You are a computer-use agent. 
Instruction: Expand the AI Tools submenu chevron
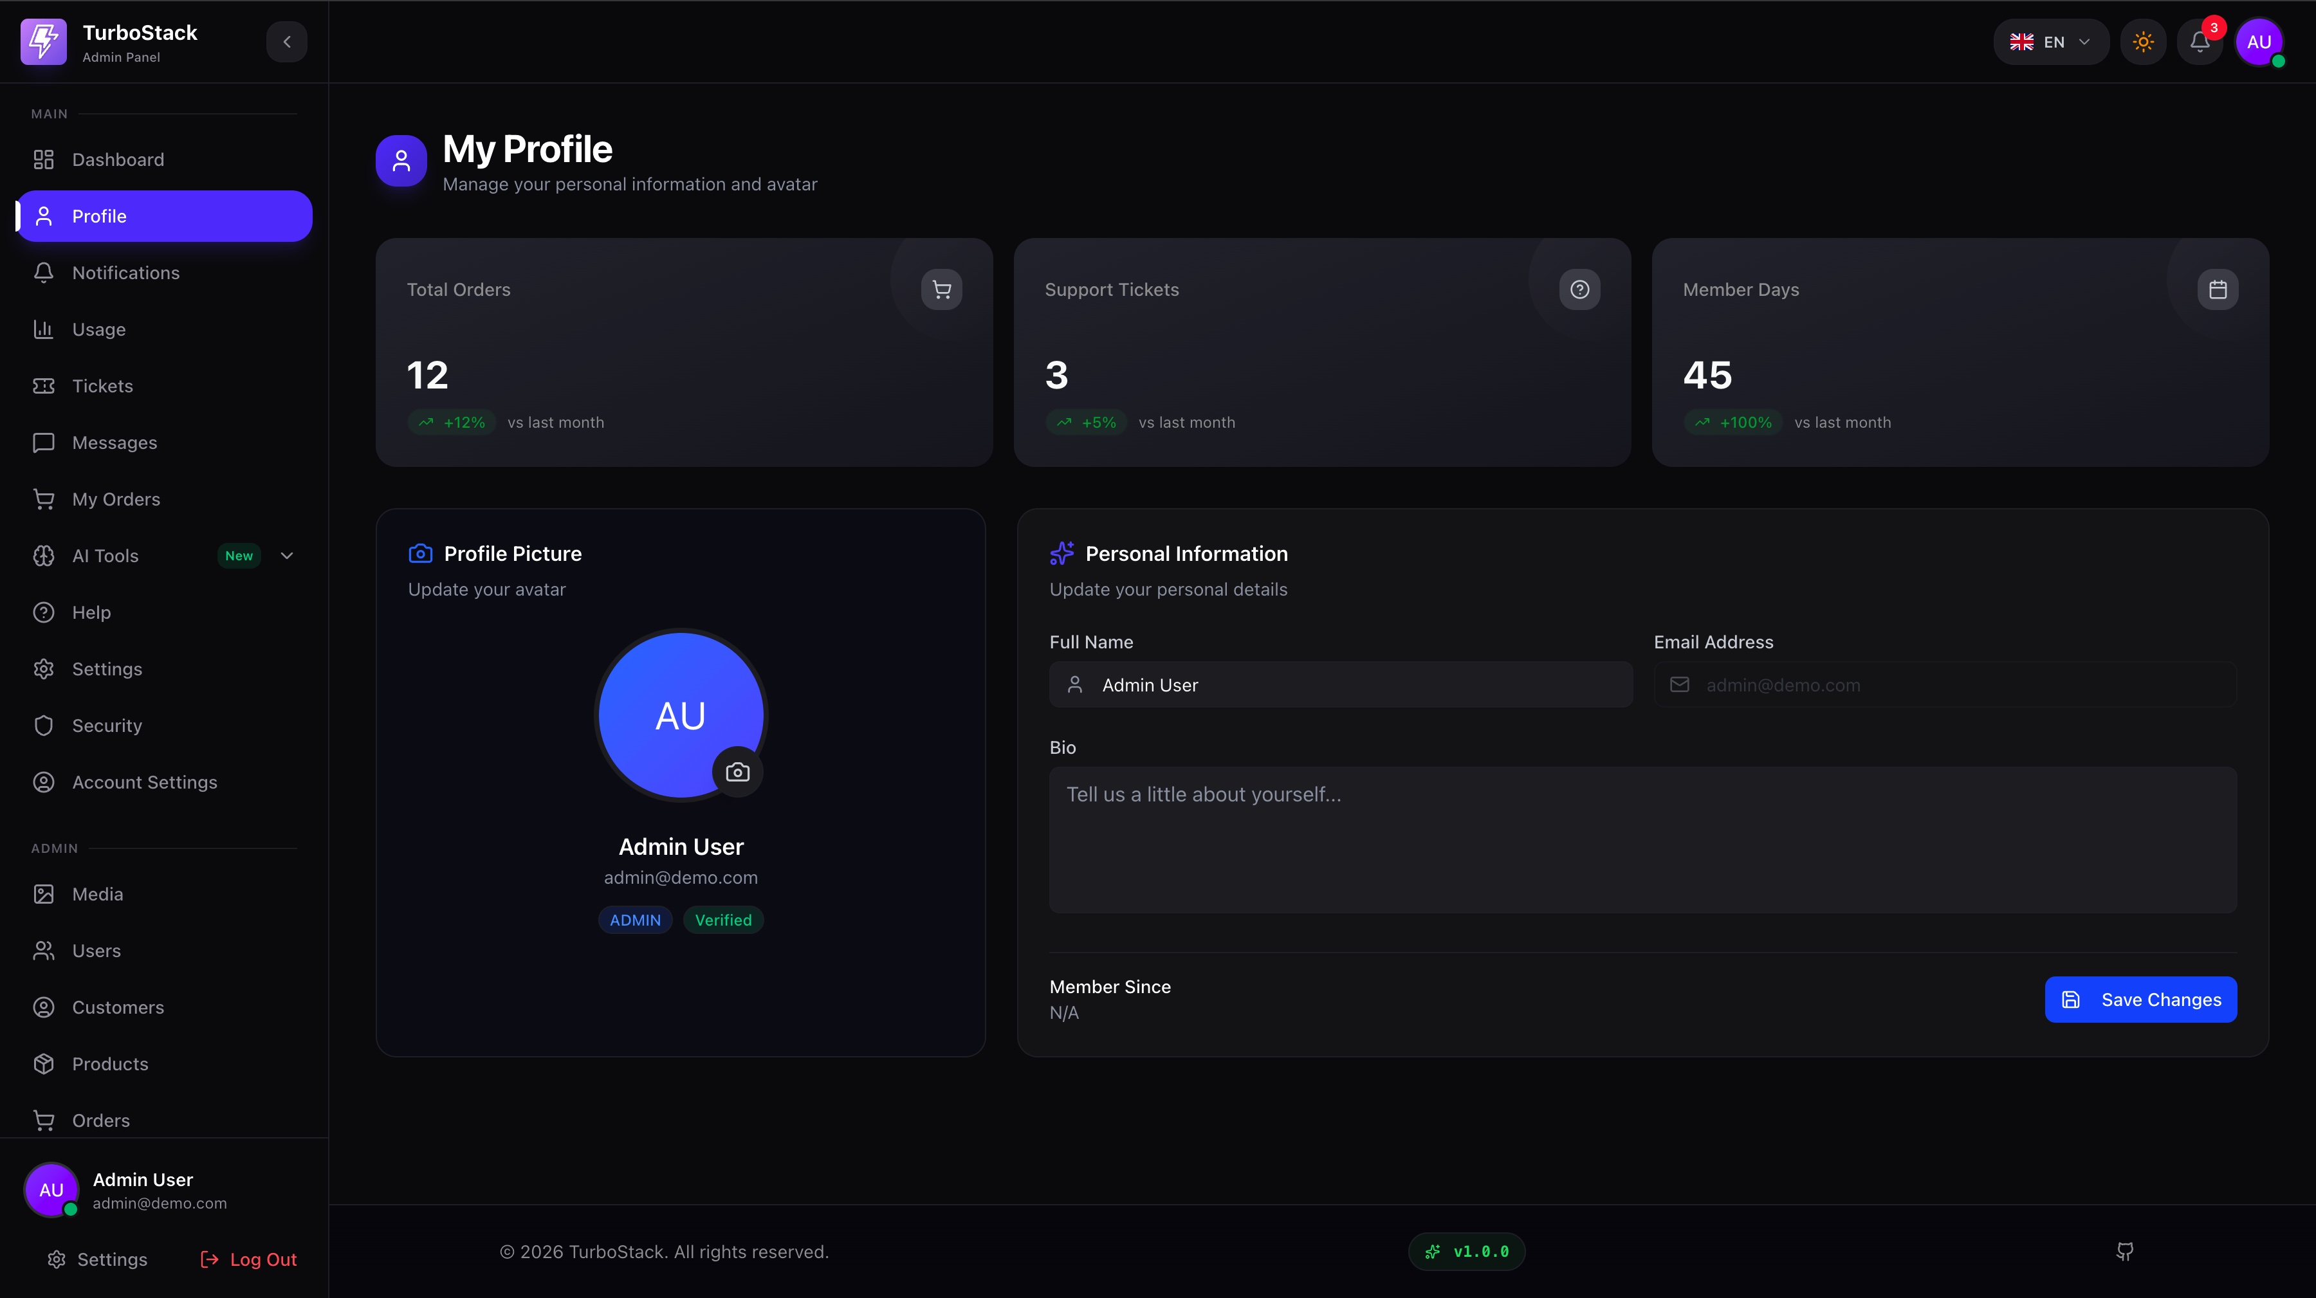point(287,556)
